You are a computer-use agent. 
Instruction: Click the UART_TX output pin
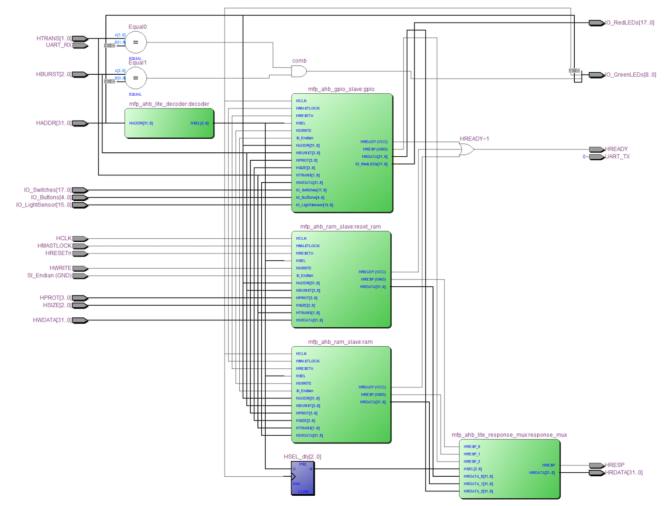pyautogui.click(x=597, y=157)
